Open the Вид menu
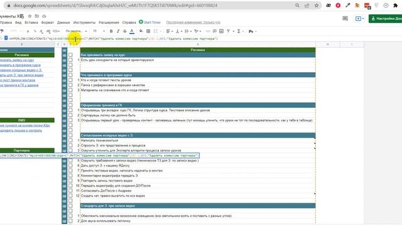Screen dimensions: 402x226 (18, 23)
